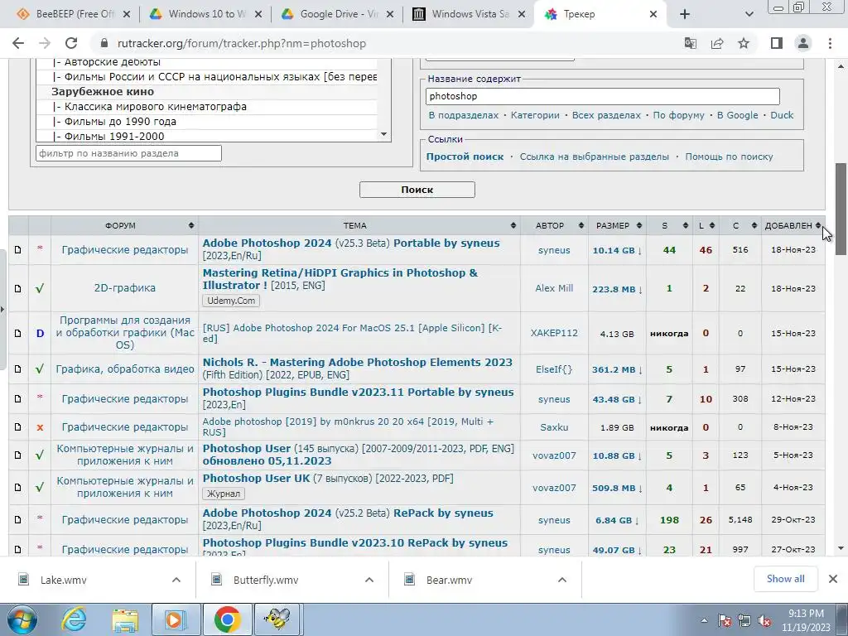Click page icon for Mastering Retina/HiDPI row
The width and height of the screenshot is (848, 636).
18,288
